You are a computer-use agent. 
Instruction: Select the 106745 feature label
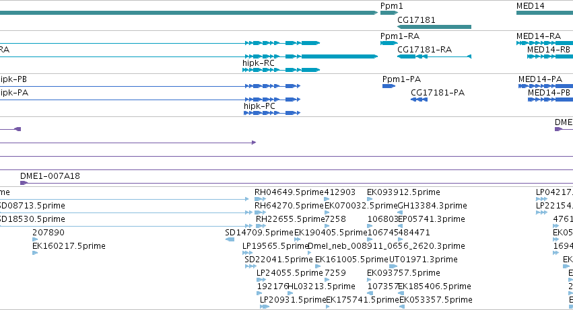(x=382, y=233)
